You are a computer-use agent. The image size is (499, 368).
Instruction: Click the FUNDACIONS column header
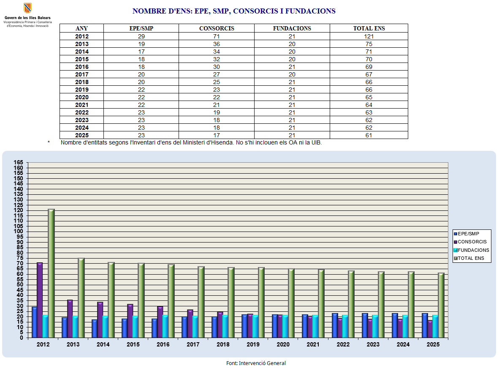pos(292,28)
